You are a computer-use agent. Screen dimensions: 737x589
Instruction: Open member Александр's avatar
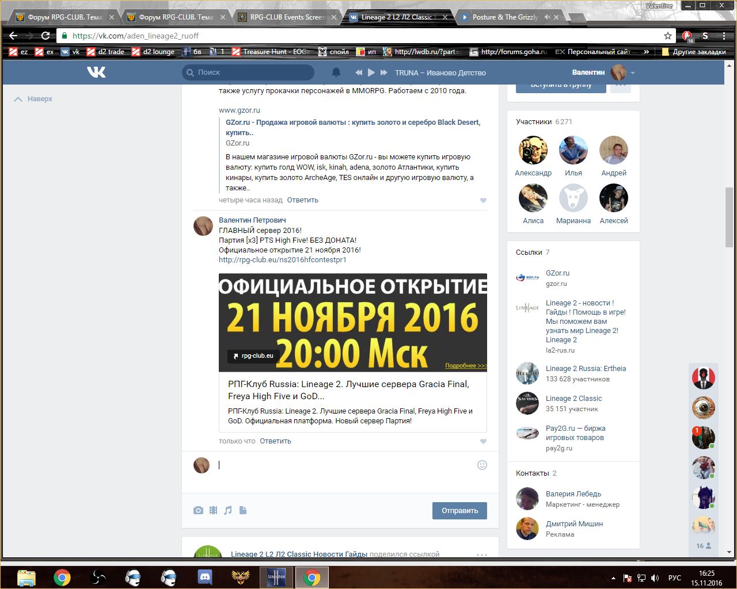coord(533,150)
